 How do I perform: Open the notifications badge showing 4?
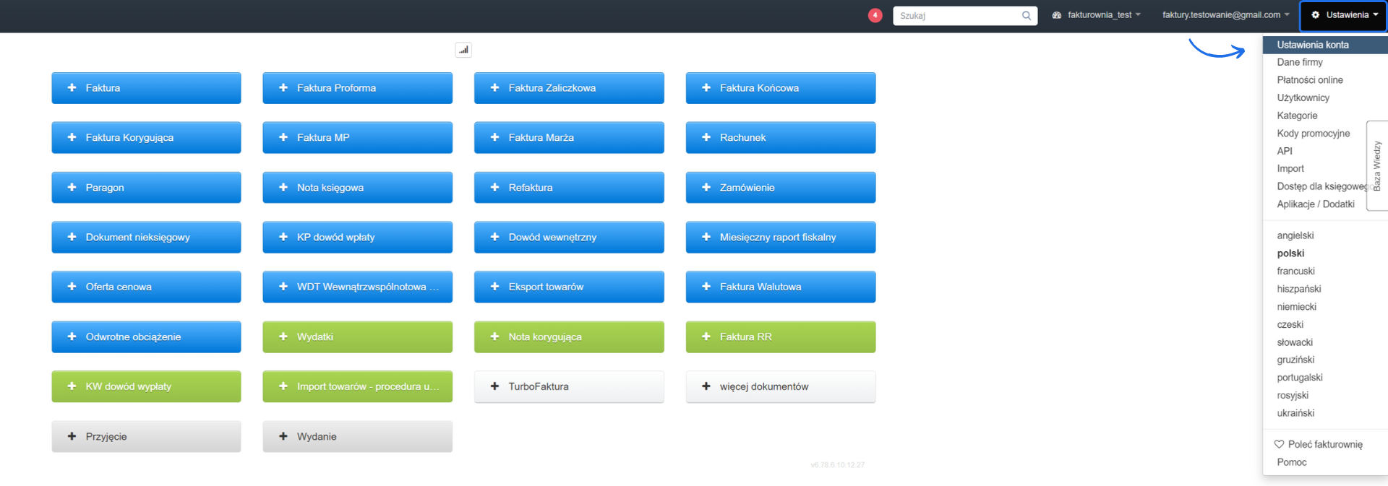pyautogui.click(x=875, y=15)
